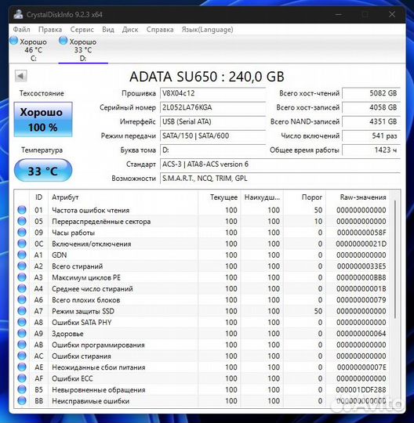The width and height of the screenshot is (414, 423).
Task: Click status icon for Ошибки ECC row
Action: [x=22, y=378]
